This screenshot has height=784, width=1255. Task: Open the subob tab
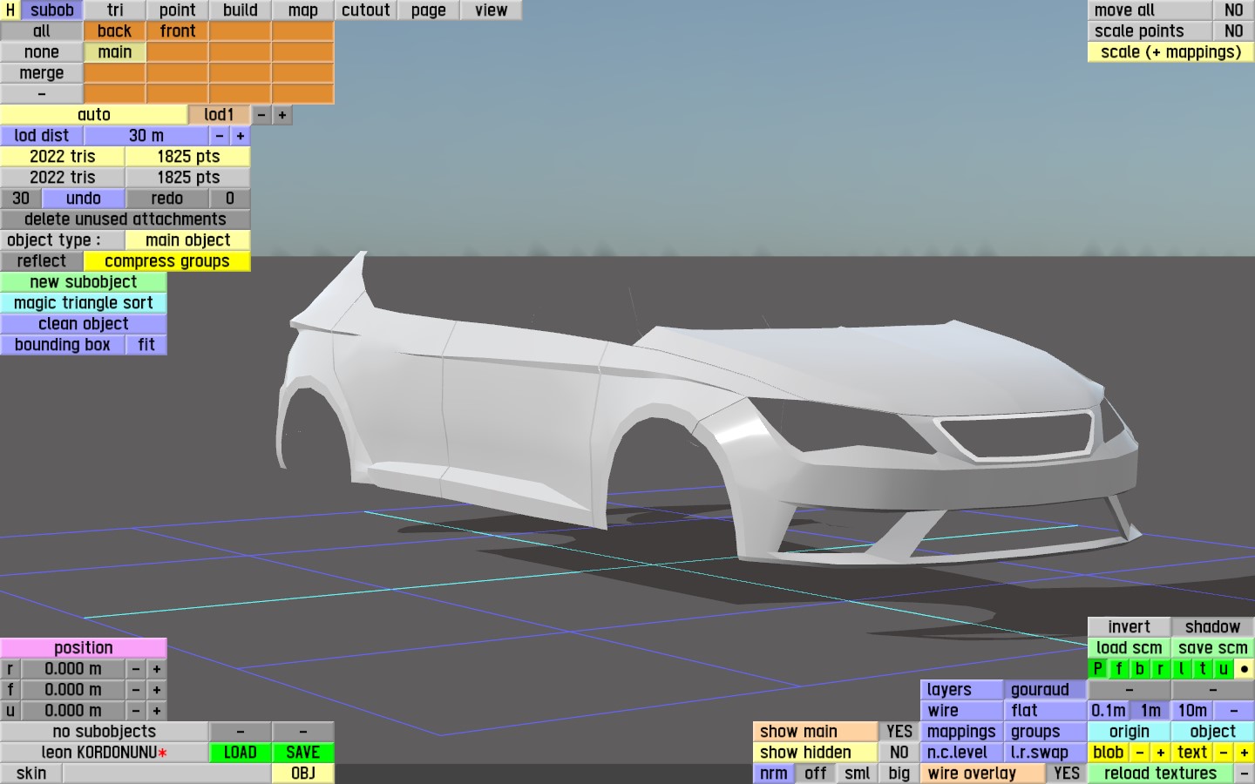coord(52,10)
